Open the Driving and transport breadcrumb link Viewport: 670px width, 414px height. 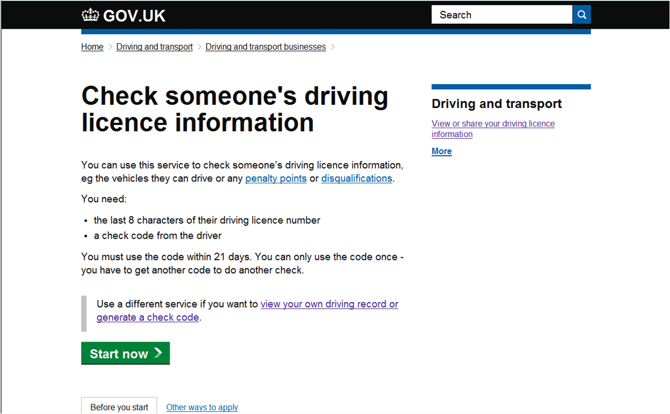(x=154, y=47)
